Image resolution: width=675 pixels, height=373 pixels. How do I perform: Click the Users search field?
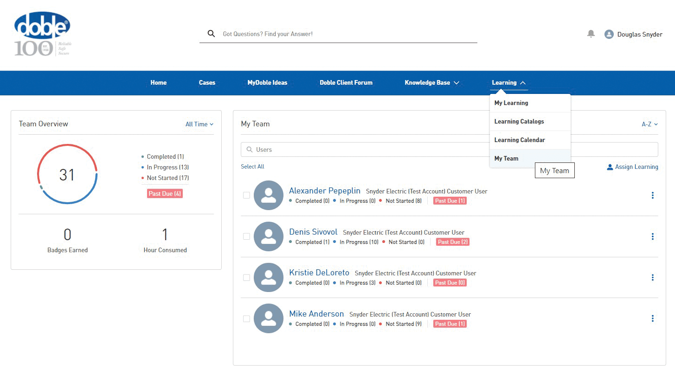coord(449,149)
